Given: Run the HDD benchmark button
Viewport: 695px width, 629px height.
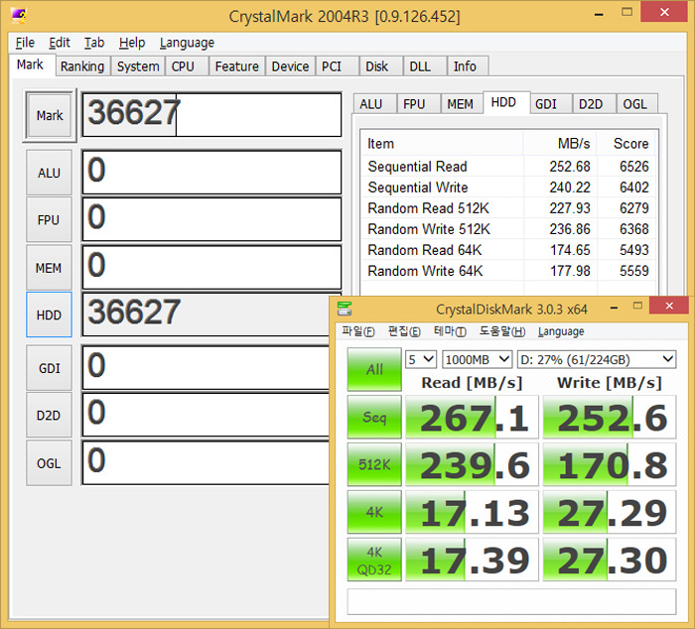Looking at the screenshot, I should pos(50,314).
